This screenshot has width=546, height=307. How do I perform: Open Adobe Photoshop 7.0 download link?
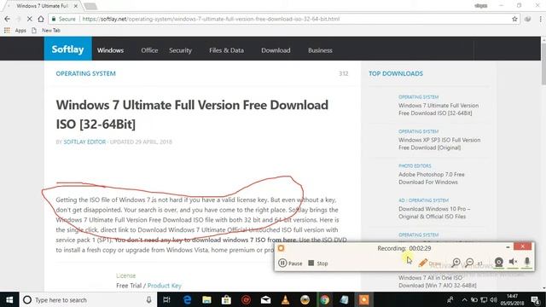(x=431, y=178)
